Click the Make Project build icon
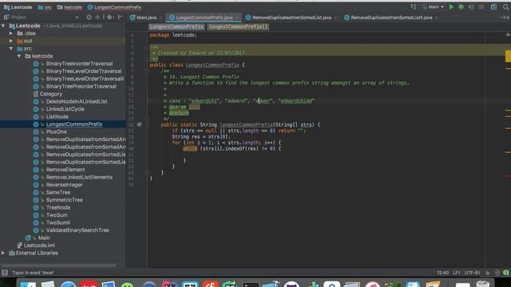 point(414,7)
